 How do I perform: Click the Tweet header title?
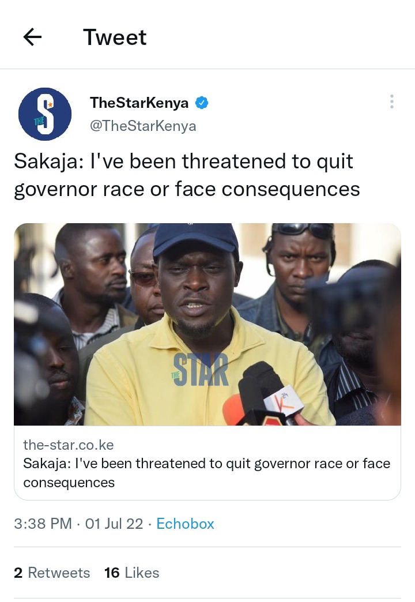[x=115, y=37]
